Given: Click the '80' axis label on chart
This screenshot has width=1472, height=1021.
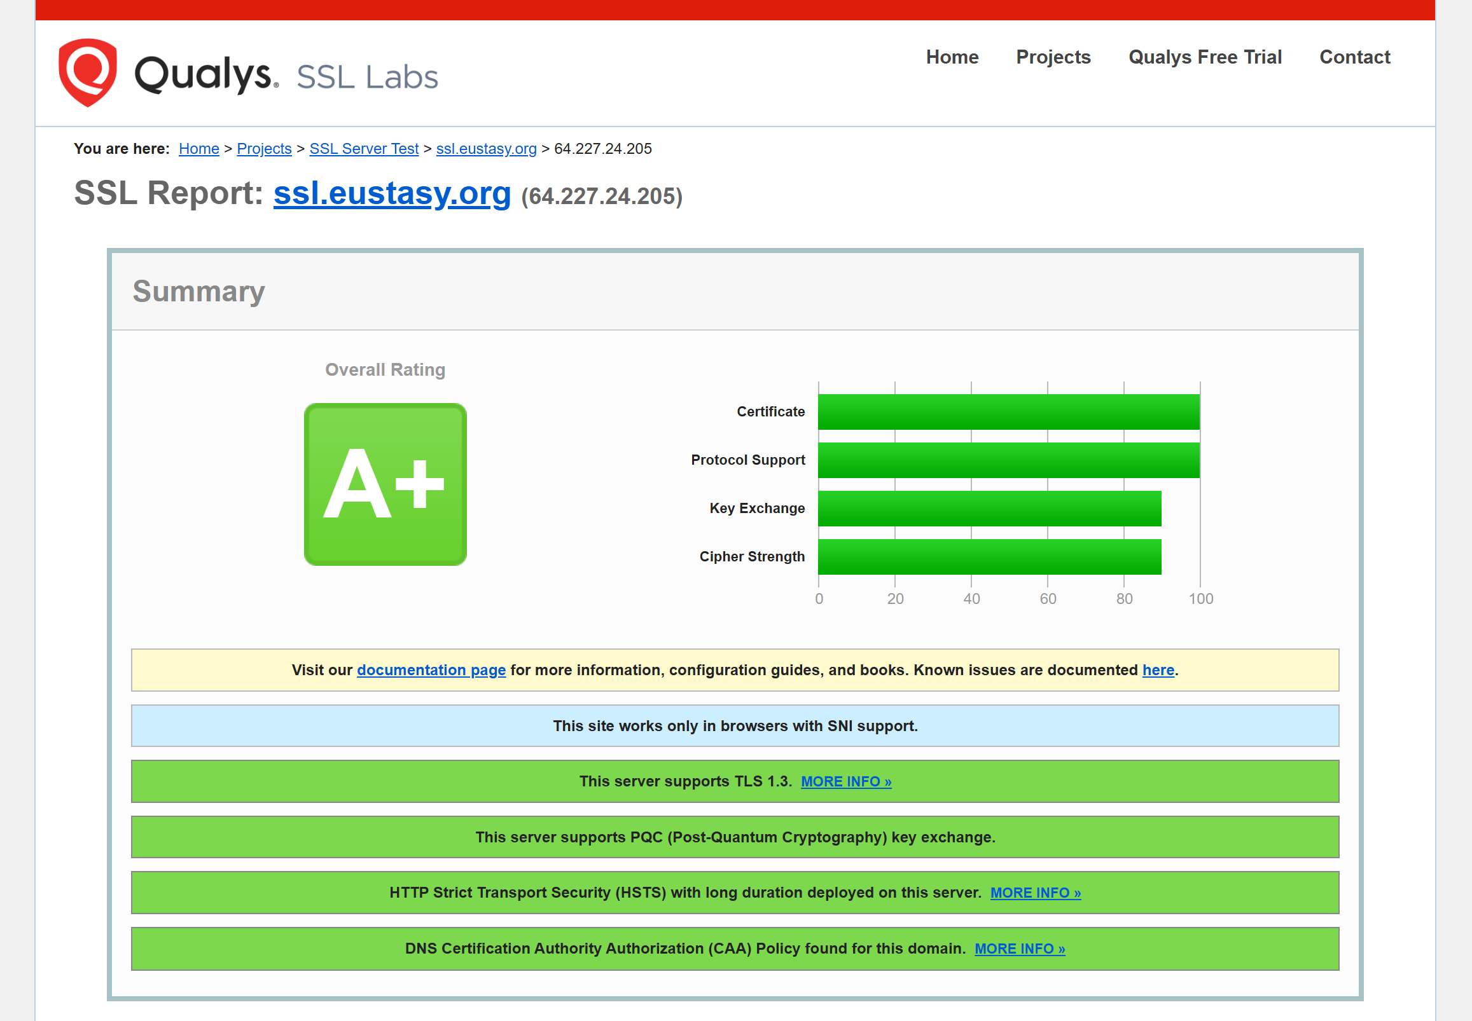Looking at the screenshot, I should coord(1124,599).
